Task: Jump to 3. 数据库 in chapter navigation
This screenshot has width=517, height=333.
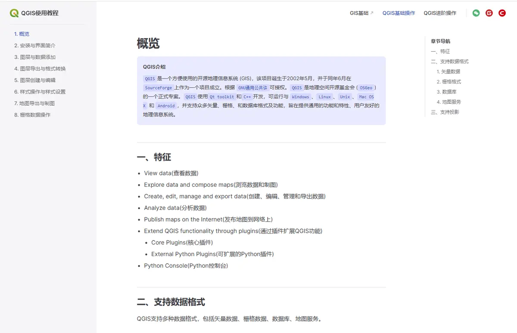Action: pos(446,92)
